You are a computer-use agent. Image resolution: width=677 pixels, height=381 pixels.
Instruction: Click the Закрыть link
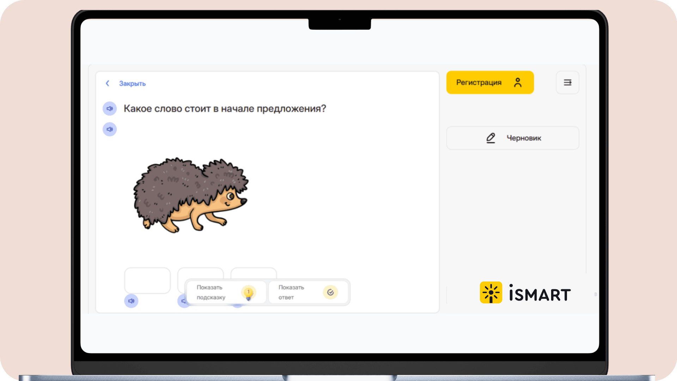coord(132,84)
